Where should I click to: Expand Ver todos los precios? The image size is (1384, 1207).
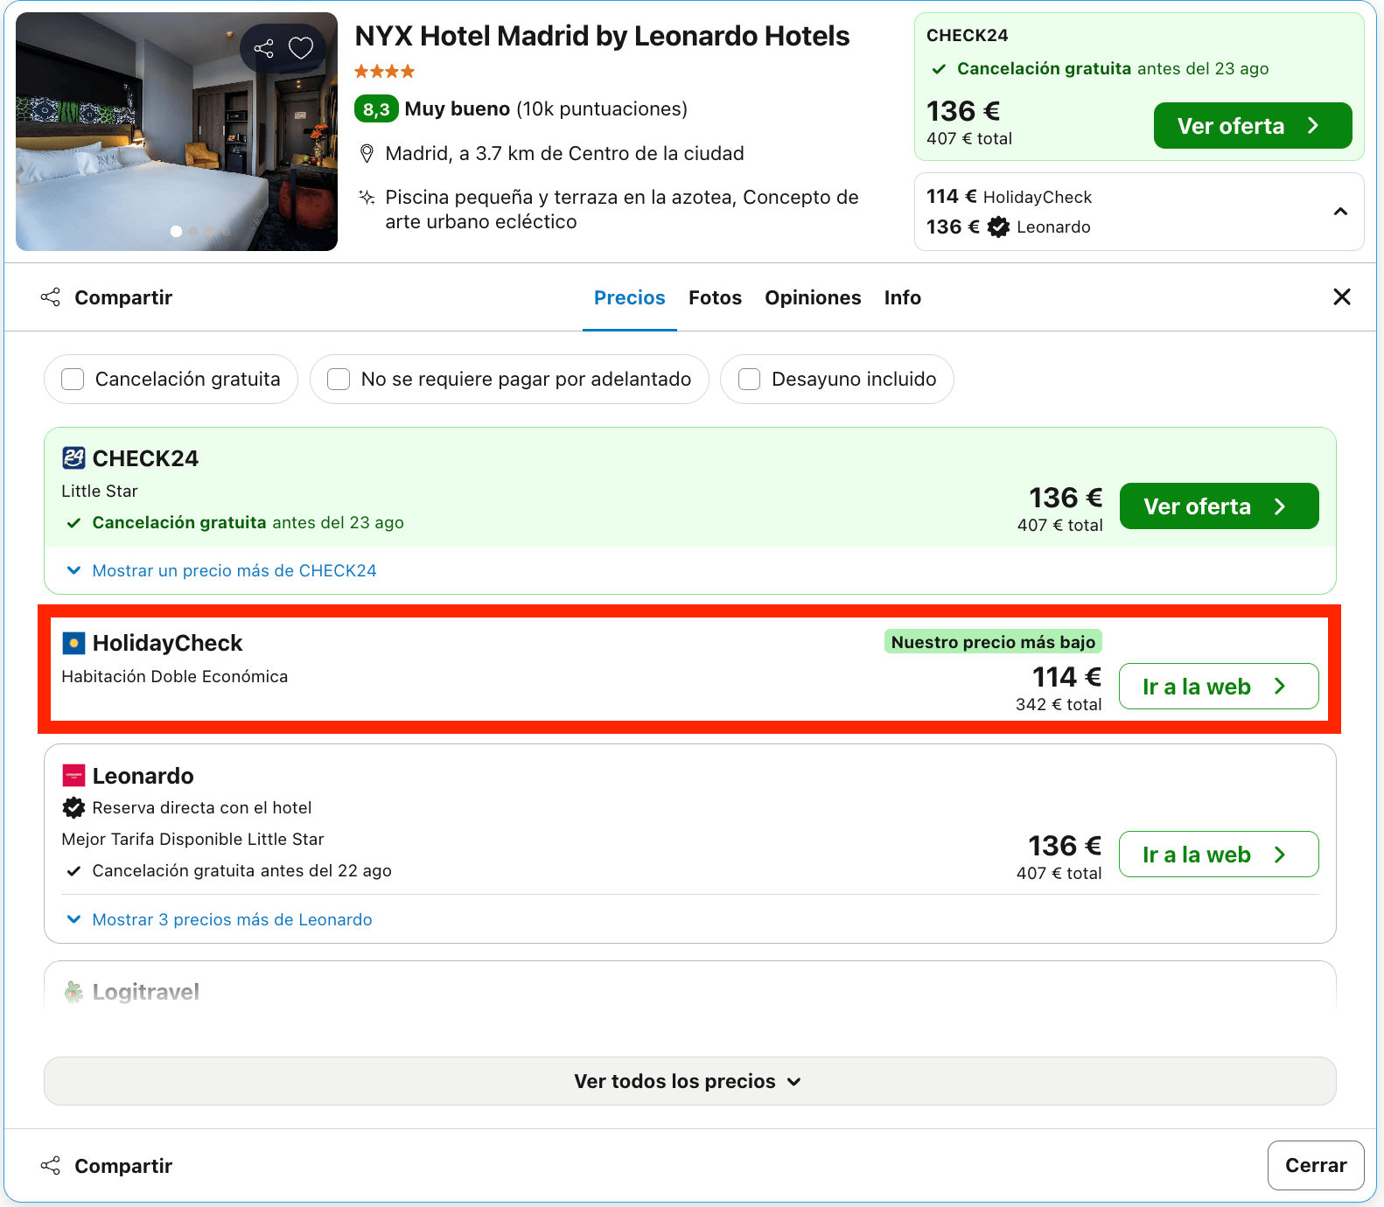[x=689, y=1082]
